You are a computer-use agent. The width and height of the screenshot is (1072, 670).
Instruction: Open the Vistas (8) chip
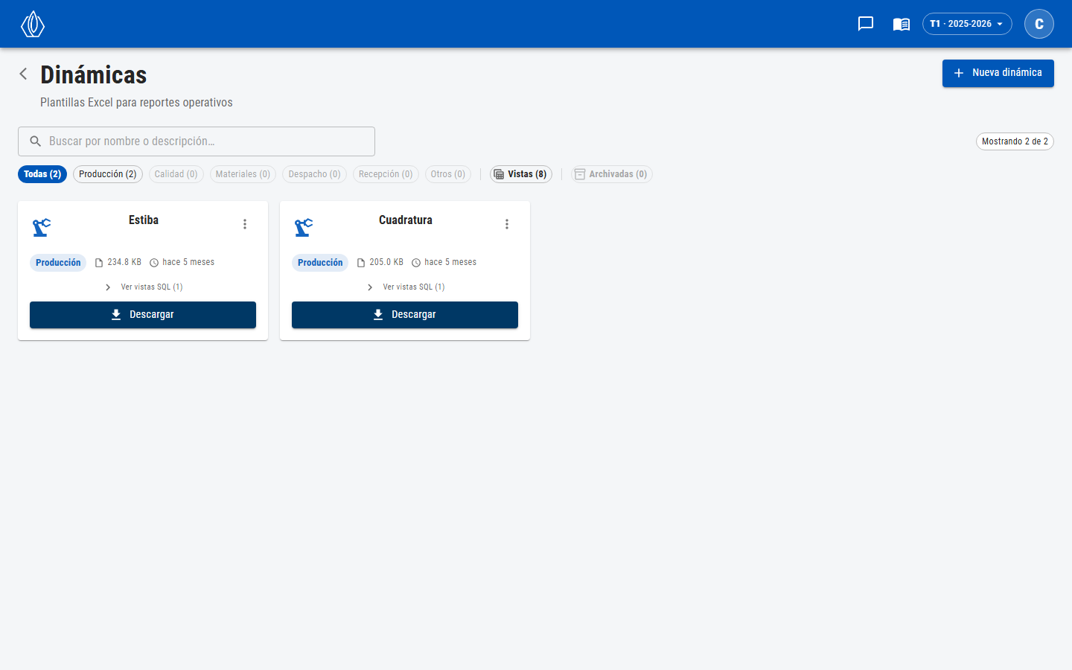click(521, 174)
